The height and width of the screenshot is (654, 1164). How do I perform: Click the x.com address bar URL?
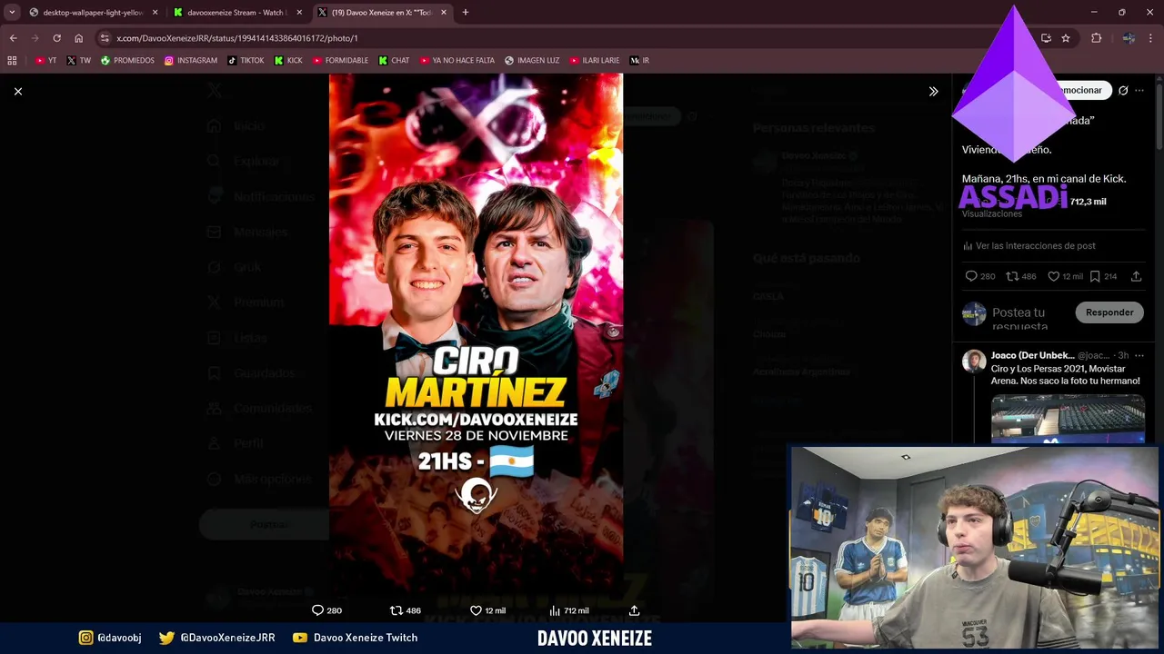coord(237,38)
